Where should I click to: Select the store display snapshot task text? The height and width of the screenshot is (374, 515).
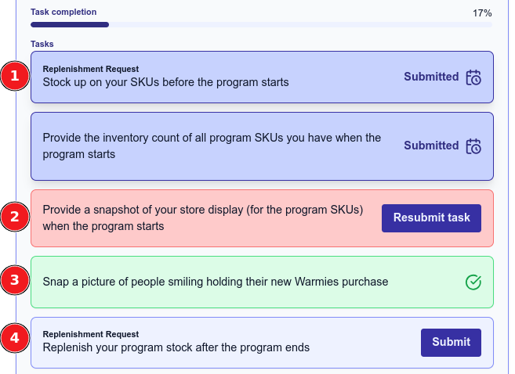click(204, 218)
